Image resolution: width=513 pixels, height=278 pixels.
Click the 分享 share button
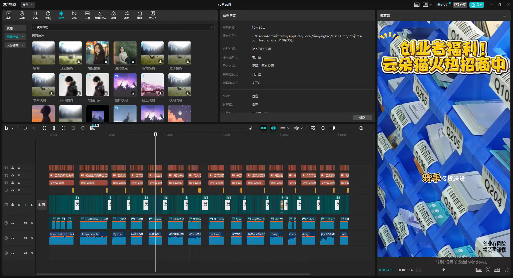tap(460, 5)
